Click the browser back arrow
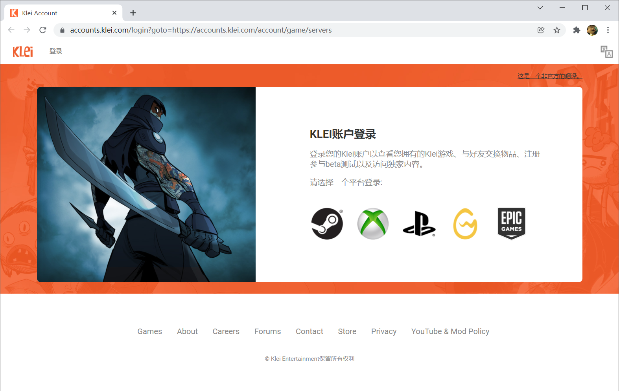 tap(11, 30)
